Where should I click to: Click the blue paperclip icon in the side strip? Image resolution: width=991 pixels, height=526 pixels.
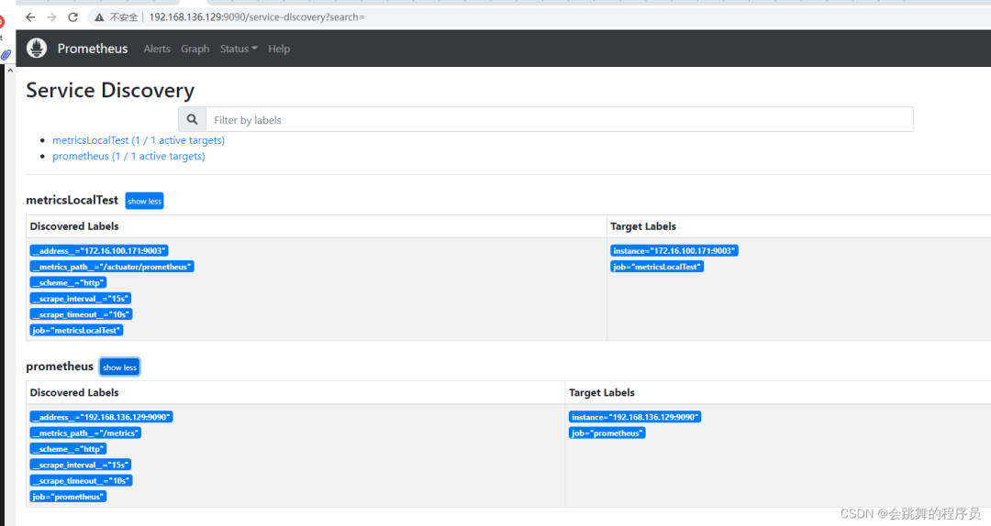pos(6,55)
